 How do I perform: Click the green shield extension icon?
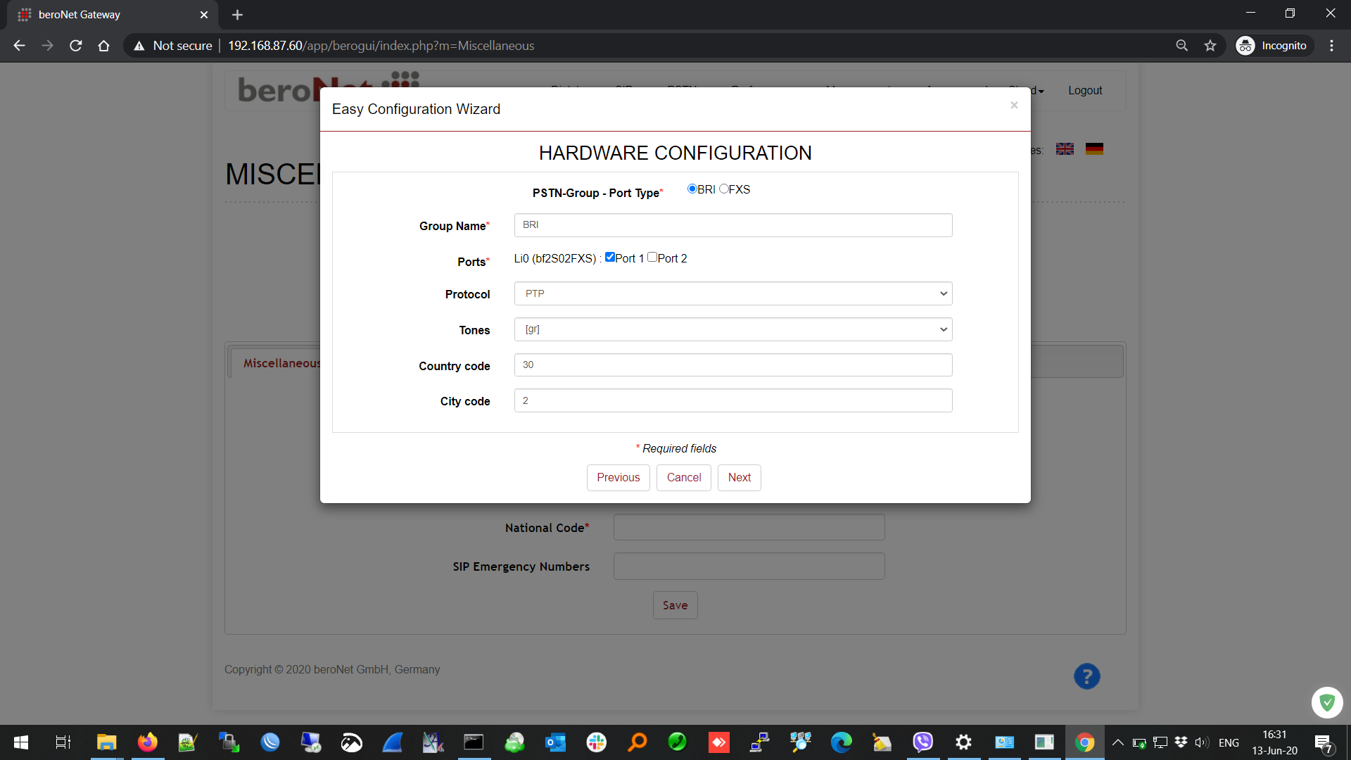[1327, 702]
